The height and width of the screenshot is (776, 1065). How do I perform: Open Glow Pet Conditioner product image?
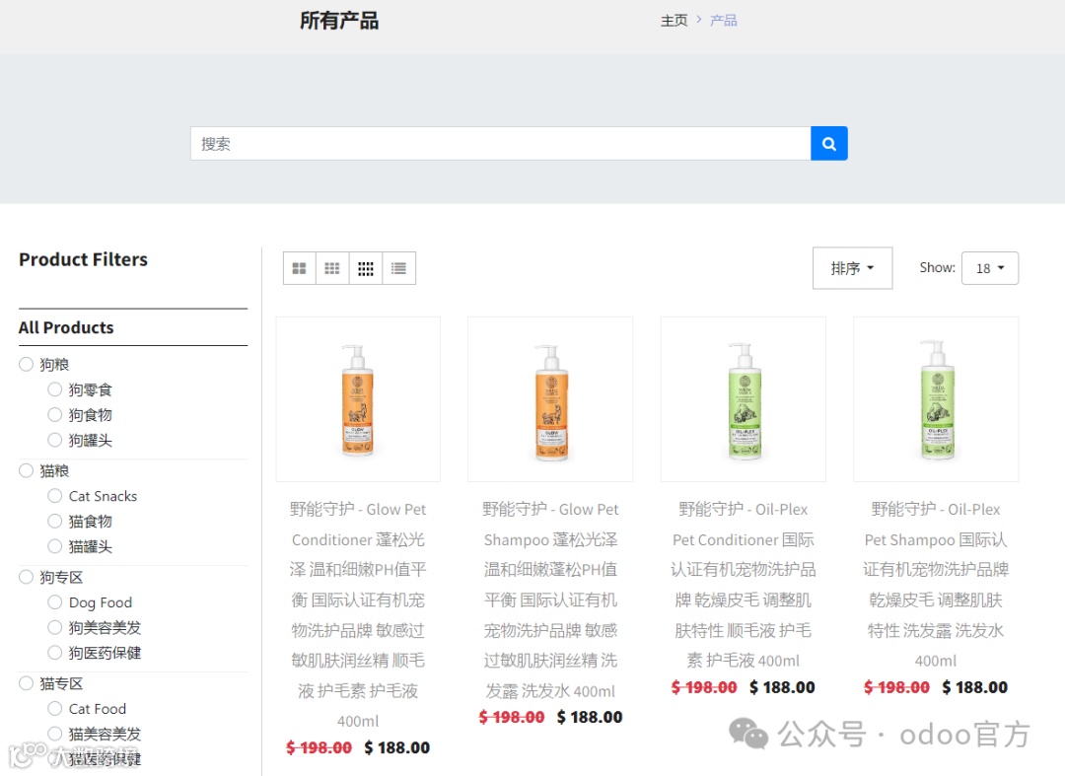[x=358, y=399]
